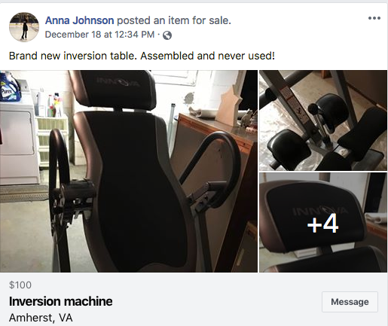Open the December 18 timestamp link

click(99, 35)
